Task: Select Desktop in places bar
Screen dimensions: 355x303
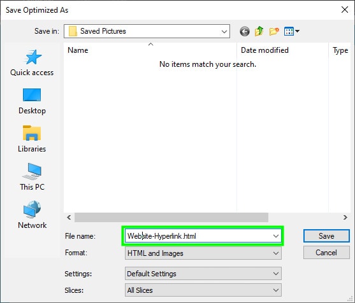Action: [32, 101]
